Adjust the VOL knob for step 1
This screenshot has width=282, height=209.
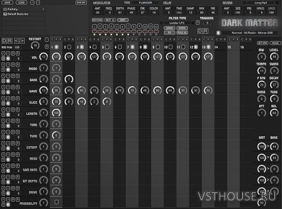point(56,57)
